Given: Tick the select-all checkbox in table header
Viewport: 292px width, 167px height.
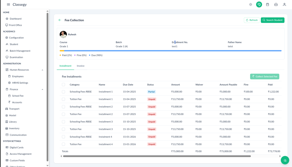Looking at the screenshot, I should 63,85.
